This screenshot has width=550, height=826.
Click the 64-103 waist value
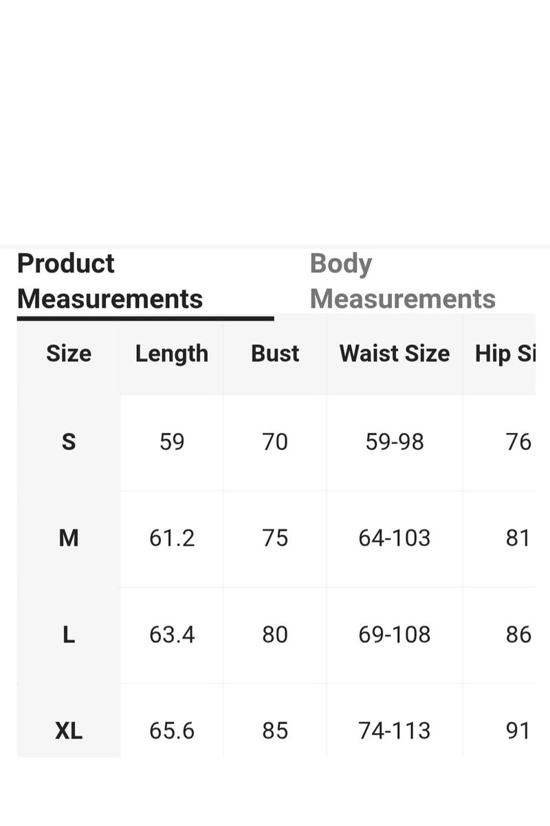[395, 538]
